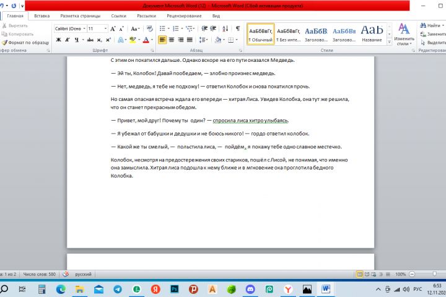Justify the text
Viewport: 446px width, 297px height.
(x=190, y=40)
